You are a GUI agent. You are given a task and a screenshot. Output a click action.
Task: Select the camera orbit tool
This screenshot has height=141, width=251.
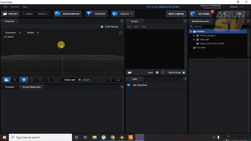(7, 80)
